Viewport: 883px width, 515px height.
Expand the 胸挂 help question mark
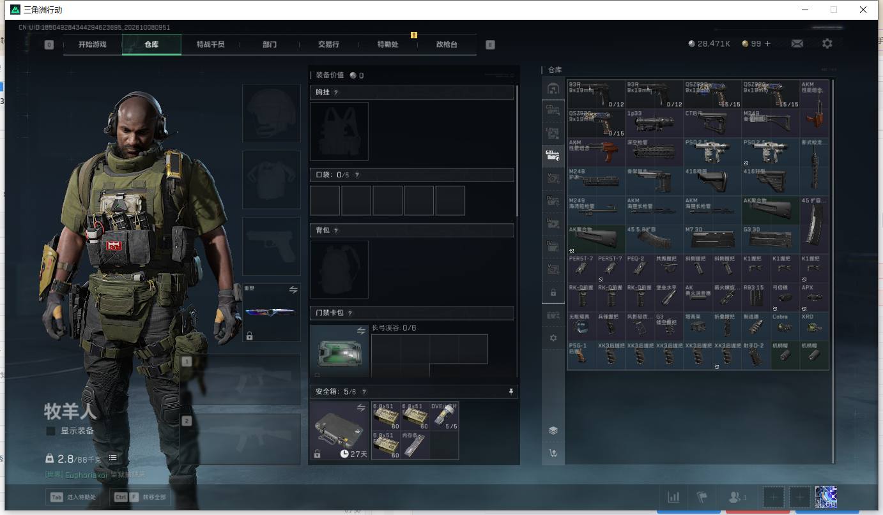pyautogui.click(x=336, y=93)
